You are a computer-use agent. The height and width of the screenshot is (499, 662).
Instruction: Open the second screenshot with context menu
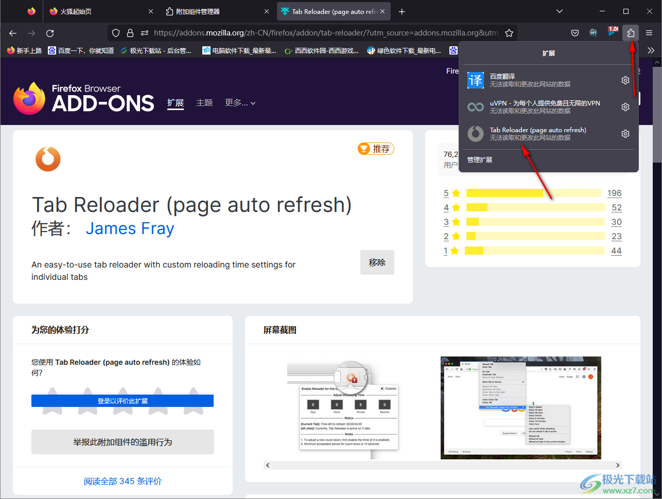[521, 408]
